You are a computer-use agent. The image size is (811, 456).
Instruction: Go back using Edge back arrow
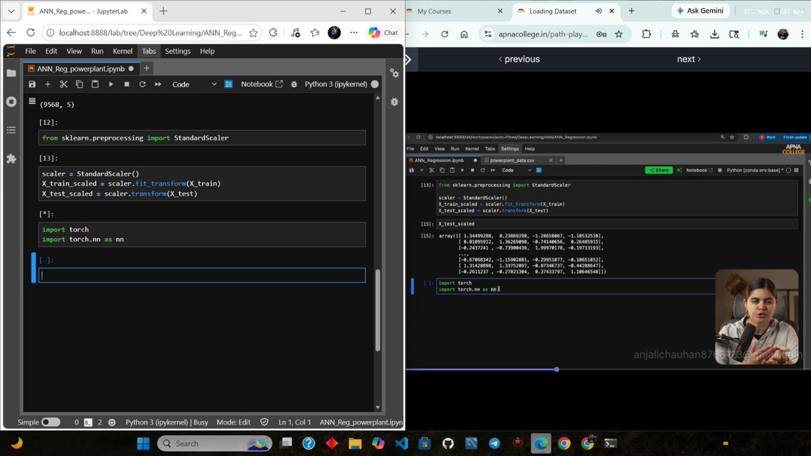(11, 32)
